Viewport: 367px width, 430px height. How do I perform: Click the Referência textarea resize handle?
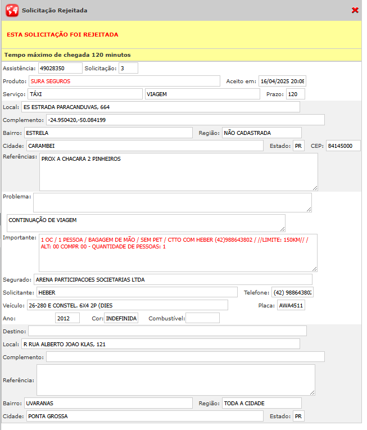[312, 393]
